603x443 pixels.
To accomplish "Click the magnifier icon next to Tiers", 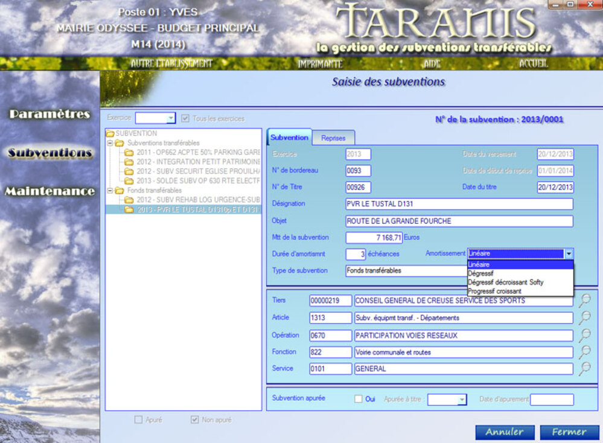I will (584, 301).
